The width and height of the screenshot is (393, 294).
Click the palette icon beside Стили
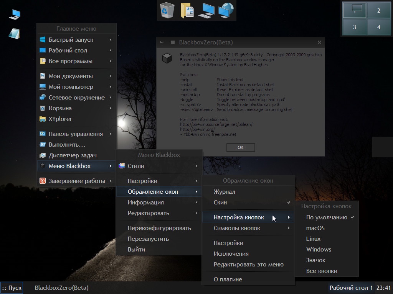tap(122, 165)
